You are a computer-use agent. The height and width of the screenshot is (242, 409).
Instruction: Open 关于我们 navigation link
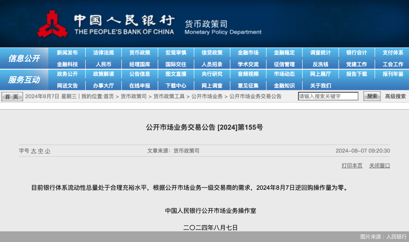[320, 86]
